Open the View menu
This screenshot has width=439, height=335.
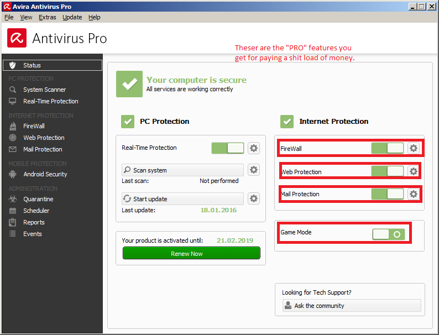tap(26, 17)
